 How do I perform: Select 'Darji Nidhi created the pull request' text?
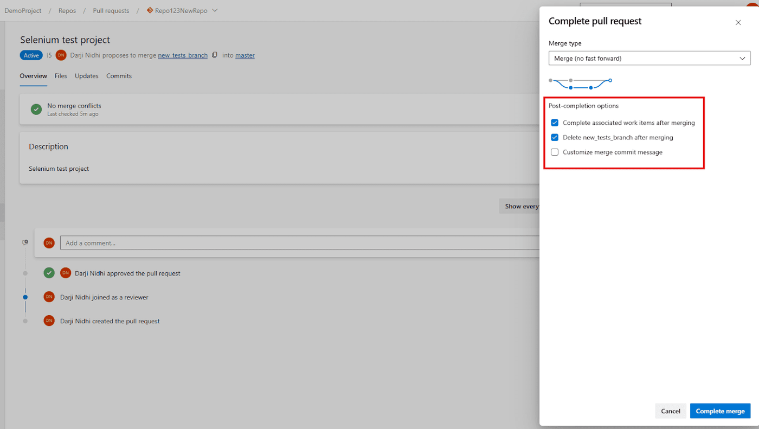pyautogui.click(x=110, y=321)
